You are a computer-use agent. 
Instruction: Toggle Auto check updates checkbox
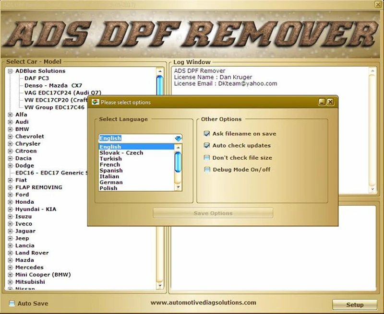tap(207, 146)
